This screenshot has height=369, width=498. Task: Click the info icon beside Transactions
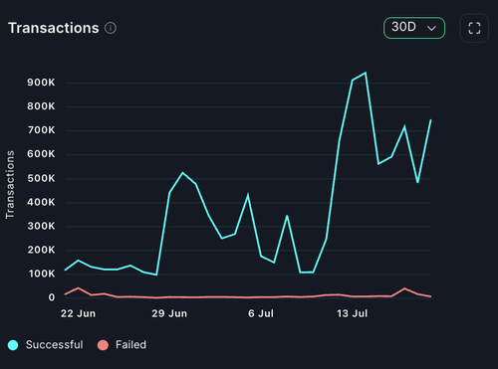(x=111, y=28)
